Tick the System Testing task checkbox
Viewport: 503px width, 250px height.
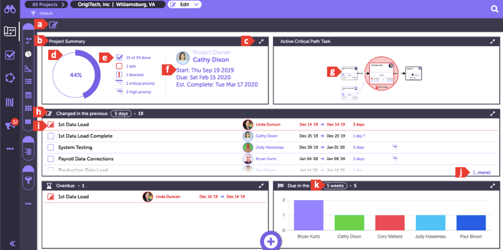[50, 148]
